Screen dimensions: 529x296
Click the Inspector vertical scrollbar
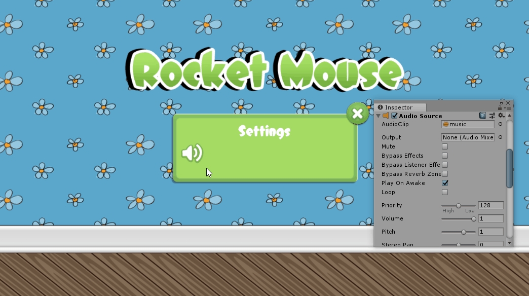(x=509, y=168)
